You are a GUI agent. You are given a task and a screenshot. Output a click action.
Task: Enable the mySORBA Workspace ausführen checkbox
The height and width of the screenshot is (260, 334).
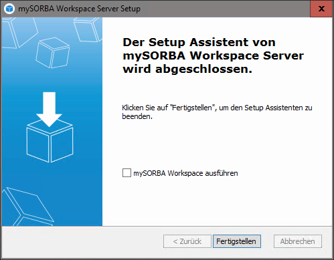point(127,173)
